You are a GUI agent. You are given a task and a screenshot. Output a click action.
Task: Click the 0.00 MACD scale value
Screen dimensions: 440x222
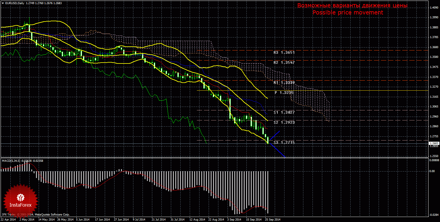432,171
